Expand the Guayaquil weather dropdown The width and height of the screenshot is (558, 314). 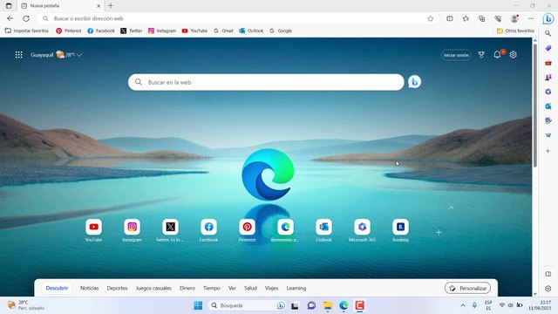(x=79, y=55)
